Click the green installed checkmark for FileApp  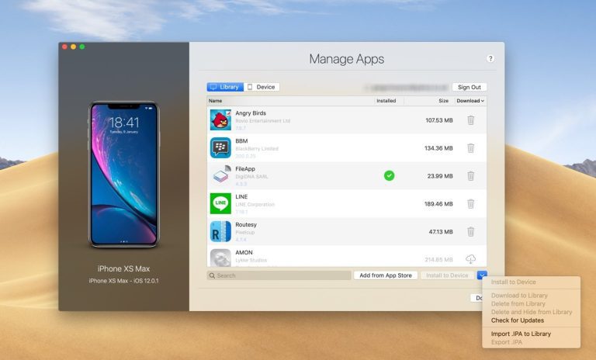[x=389, y=176]
